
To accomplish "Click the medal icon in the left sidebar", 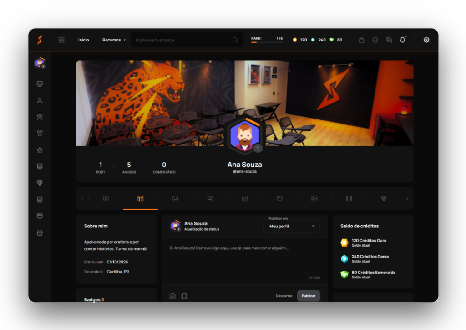I will coord(40,133).
